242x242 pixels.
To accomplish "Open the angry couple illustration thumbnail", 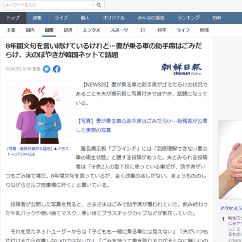I will [39, 112].
